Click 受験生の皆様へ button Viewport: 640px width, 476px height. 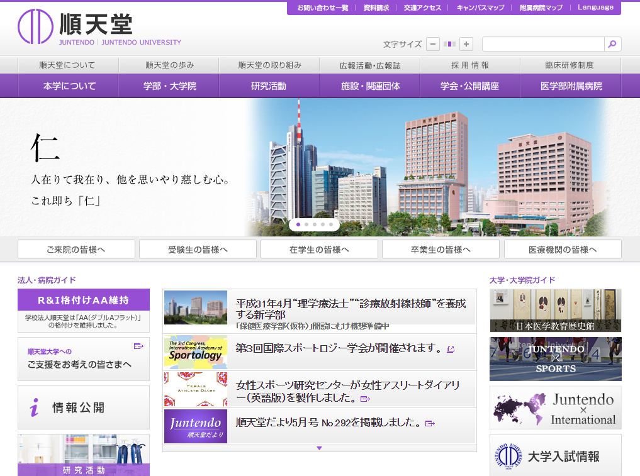(x=198, y=249)
